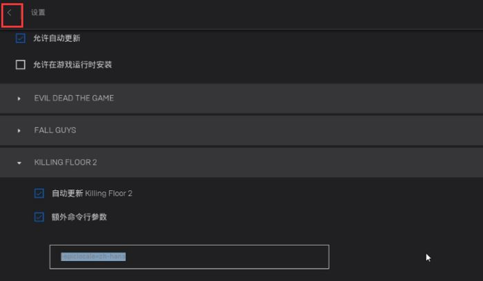Enable the 允许在游戏运行时安装 checkbox
Screen dimensions: 483x281
(21, 65)
